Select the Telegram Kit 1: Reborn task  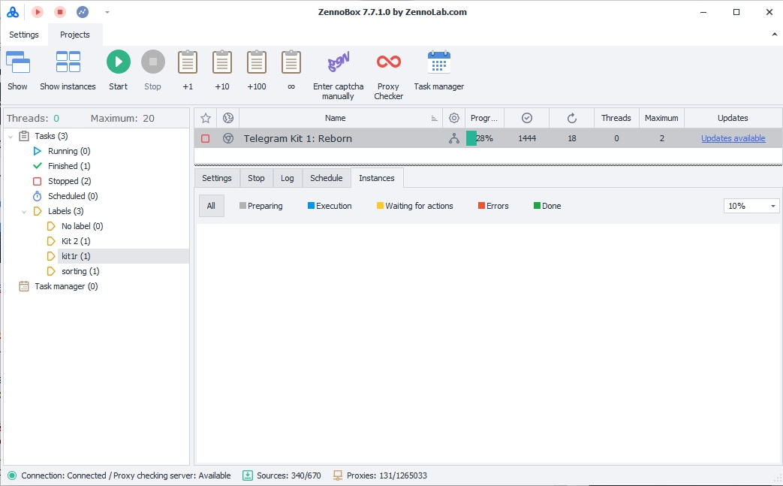point(297,138)
